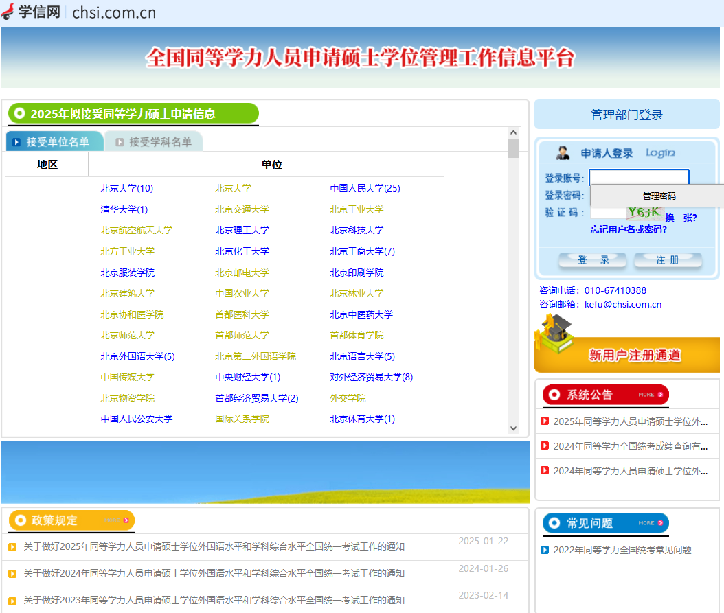Open 2022年同等学力全国统考常见问题 link
Image resolution: width=724 pixels, height=613 pixels.
622,550
